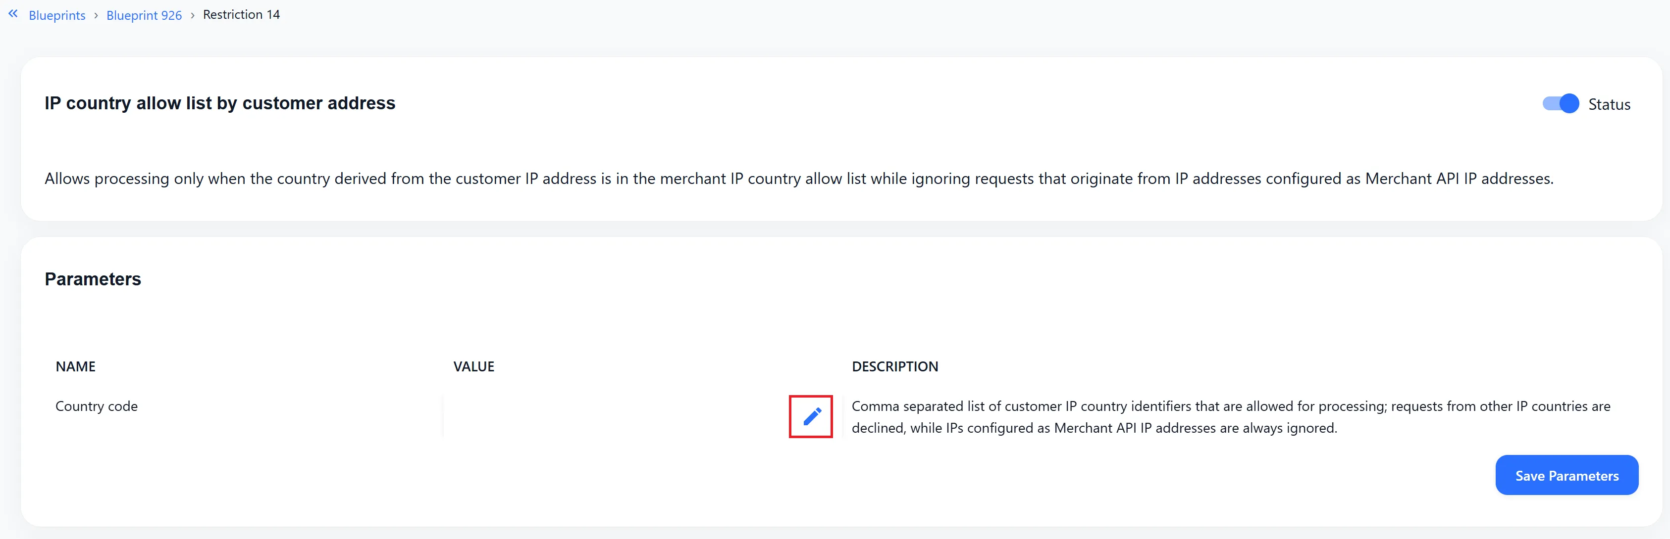Screen dimensions: 1670x539
Task: Click the NAME column header
Action: (x=75, y=366)
